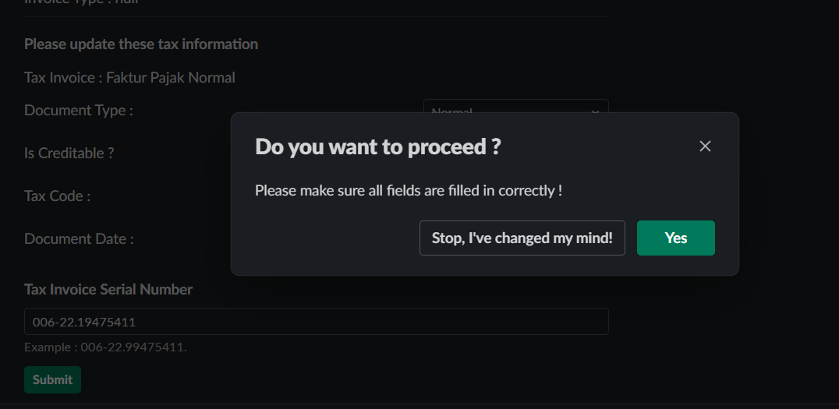
Task: Expand the Document Type chevron arrow
Action: point(596,108)
